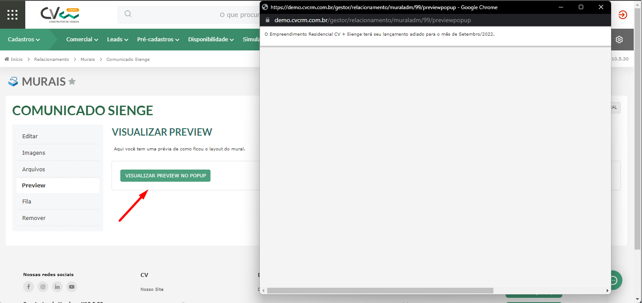Select the Remover sidebar item
642x303 pixels.
coord(58,218)
